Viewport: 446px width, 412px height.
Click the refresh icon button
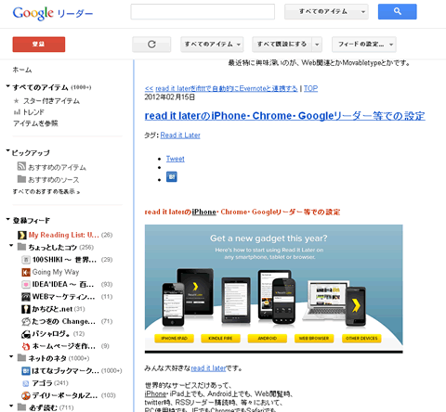coord(151,45)
